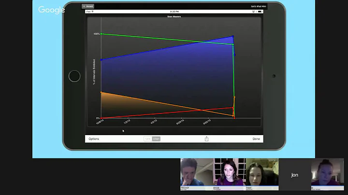Image resolution: width=348 pixels, height=195 pixels.
Task: Click Jon's iPad Mini label
Action: [258, 6]
